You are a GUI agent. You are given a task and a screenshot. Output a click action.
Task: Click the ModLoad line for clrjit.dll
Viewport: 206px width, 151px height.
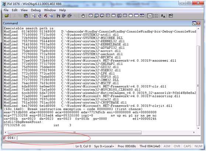(88, 106)
